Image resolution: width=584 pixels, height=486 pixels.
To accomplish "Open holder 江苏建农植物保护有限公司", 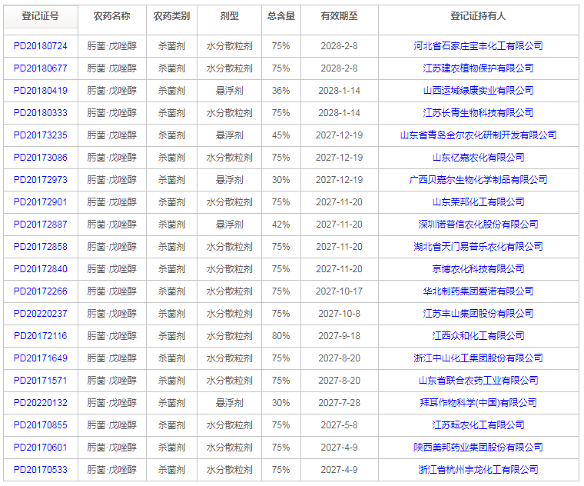I will click(x=478, y=68).
